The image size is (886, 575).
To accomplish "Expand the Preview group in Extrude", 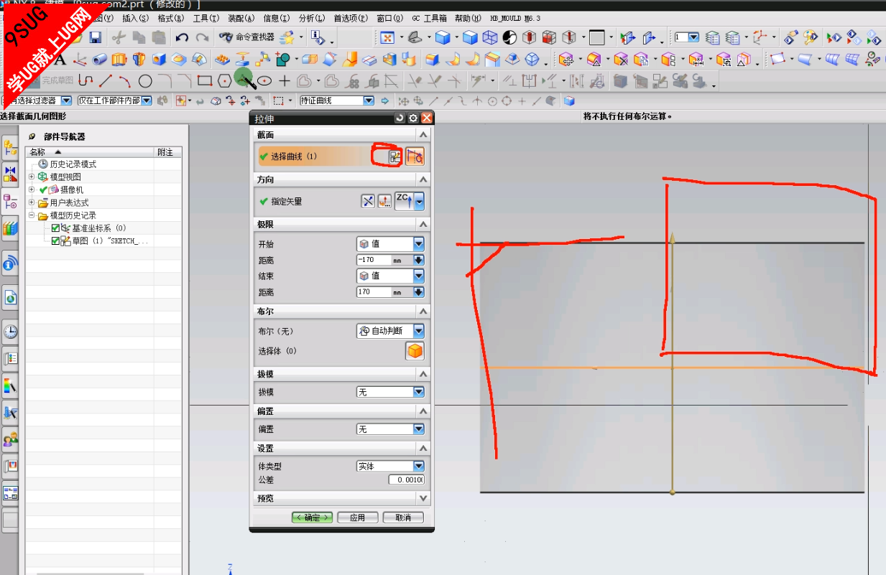I will [423, 498].
